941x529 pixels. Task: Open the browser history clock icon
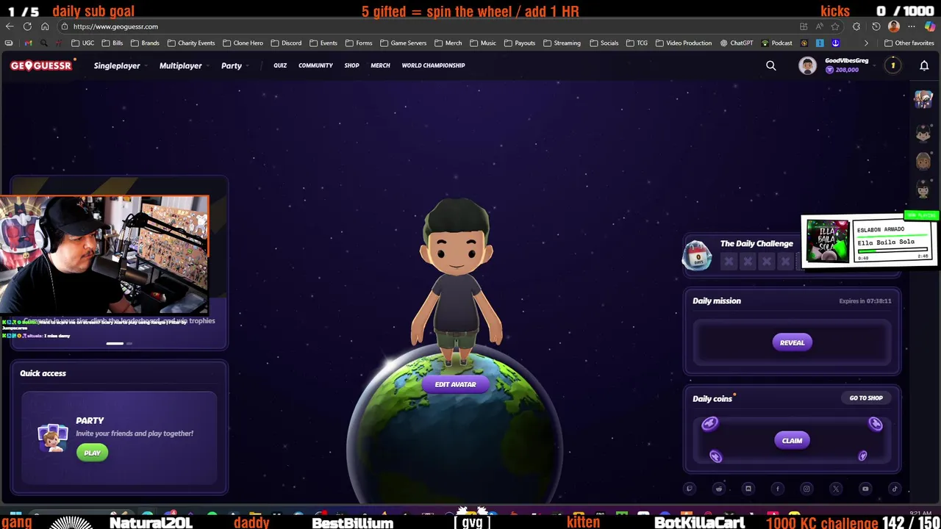[x=876, y=26]
